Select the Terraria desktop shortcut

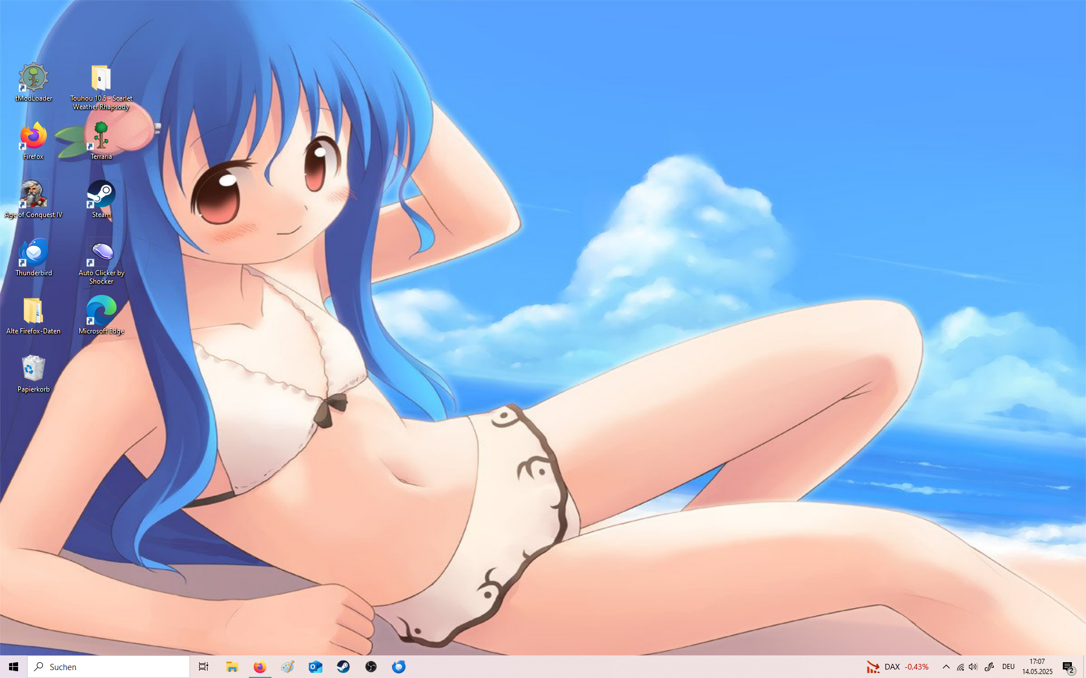point(101,141)
